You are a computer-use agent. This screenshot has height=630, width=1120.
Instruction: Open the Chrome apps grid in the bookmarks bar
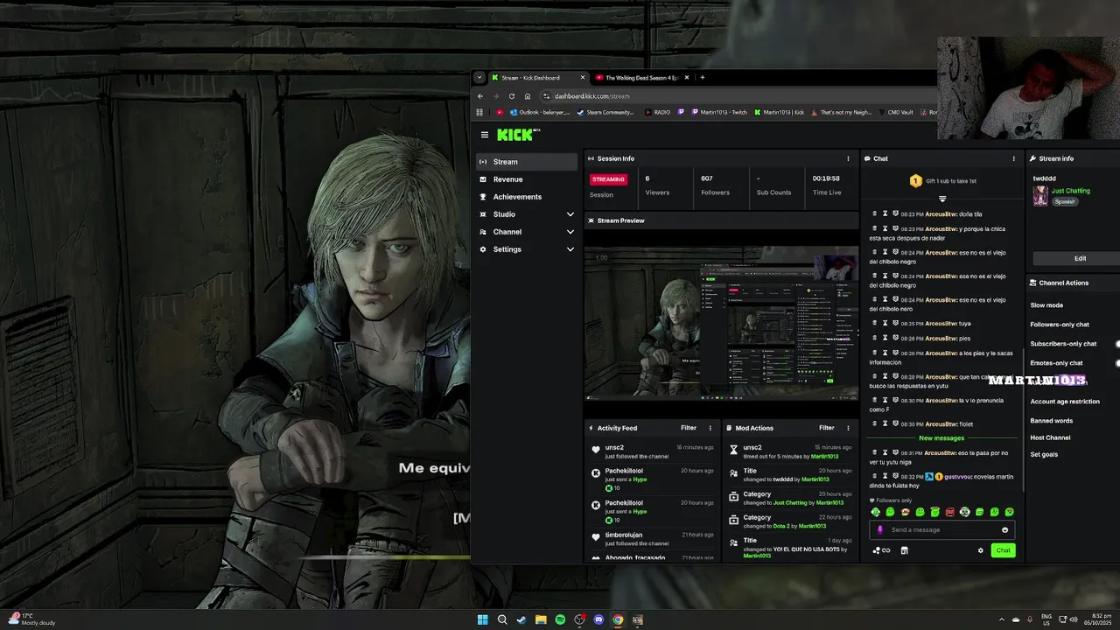click(479, 112)
